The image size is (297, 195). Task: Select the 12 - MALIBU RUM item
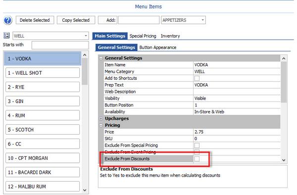tap(43, 186)
